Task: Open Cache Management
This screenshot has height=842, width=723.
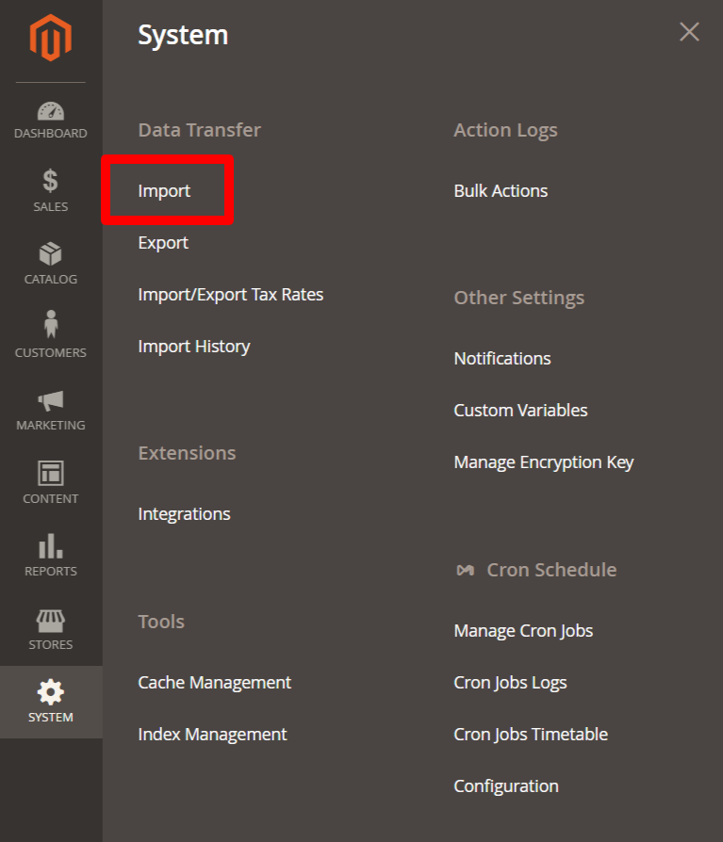Action: tap(215, 683)
